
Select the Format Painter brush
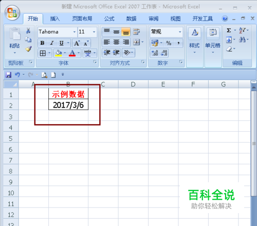coord(28,49)
